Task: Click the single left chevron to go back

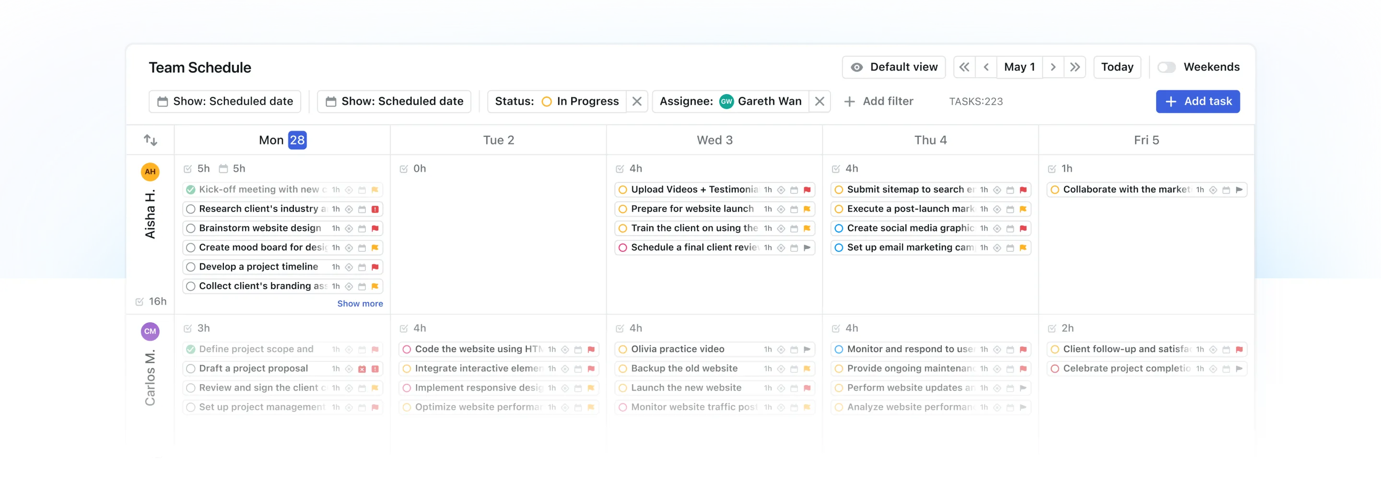Action: pyautogui.click(x=986, y=67)
